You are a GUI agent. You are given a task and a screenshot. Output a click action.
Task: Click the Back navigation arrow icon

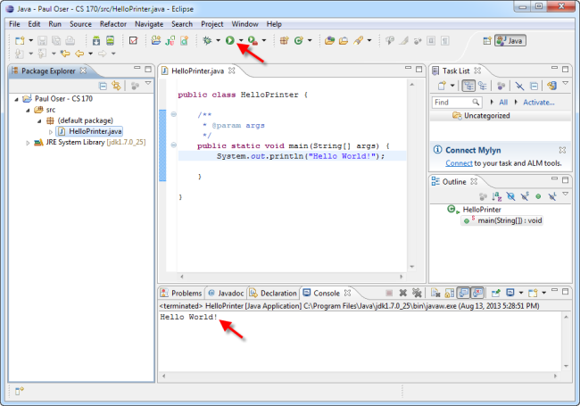coord(79,54)
